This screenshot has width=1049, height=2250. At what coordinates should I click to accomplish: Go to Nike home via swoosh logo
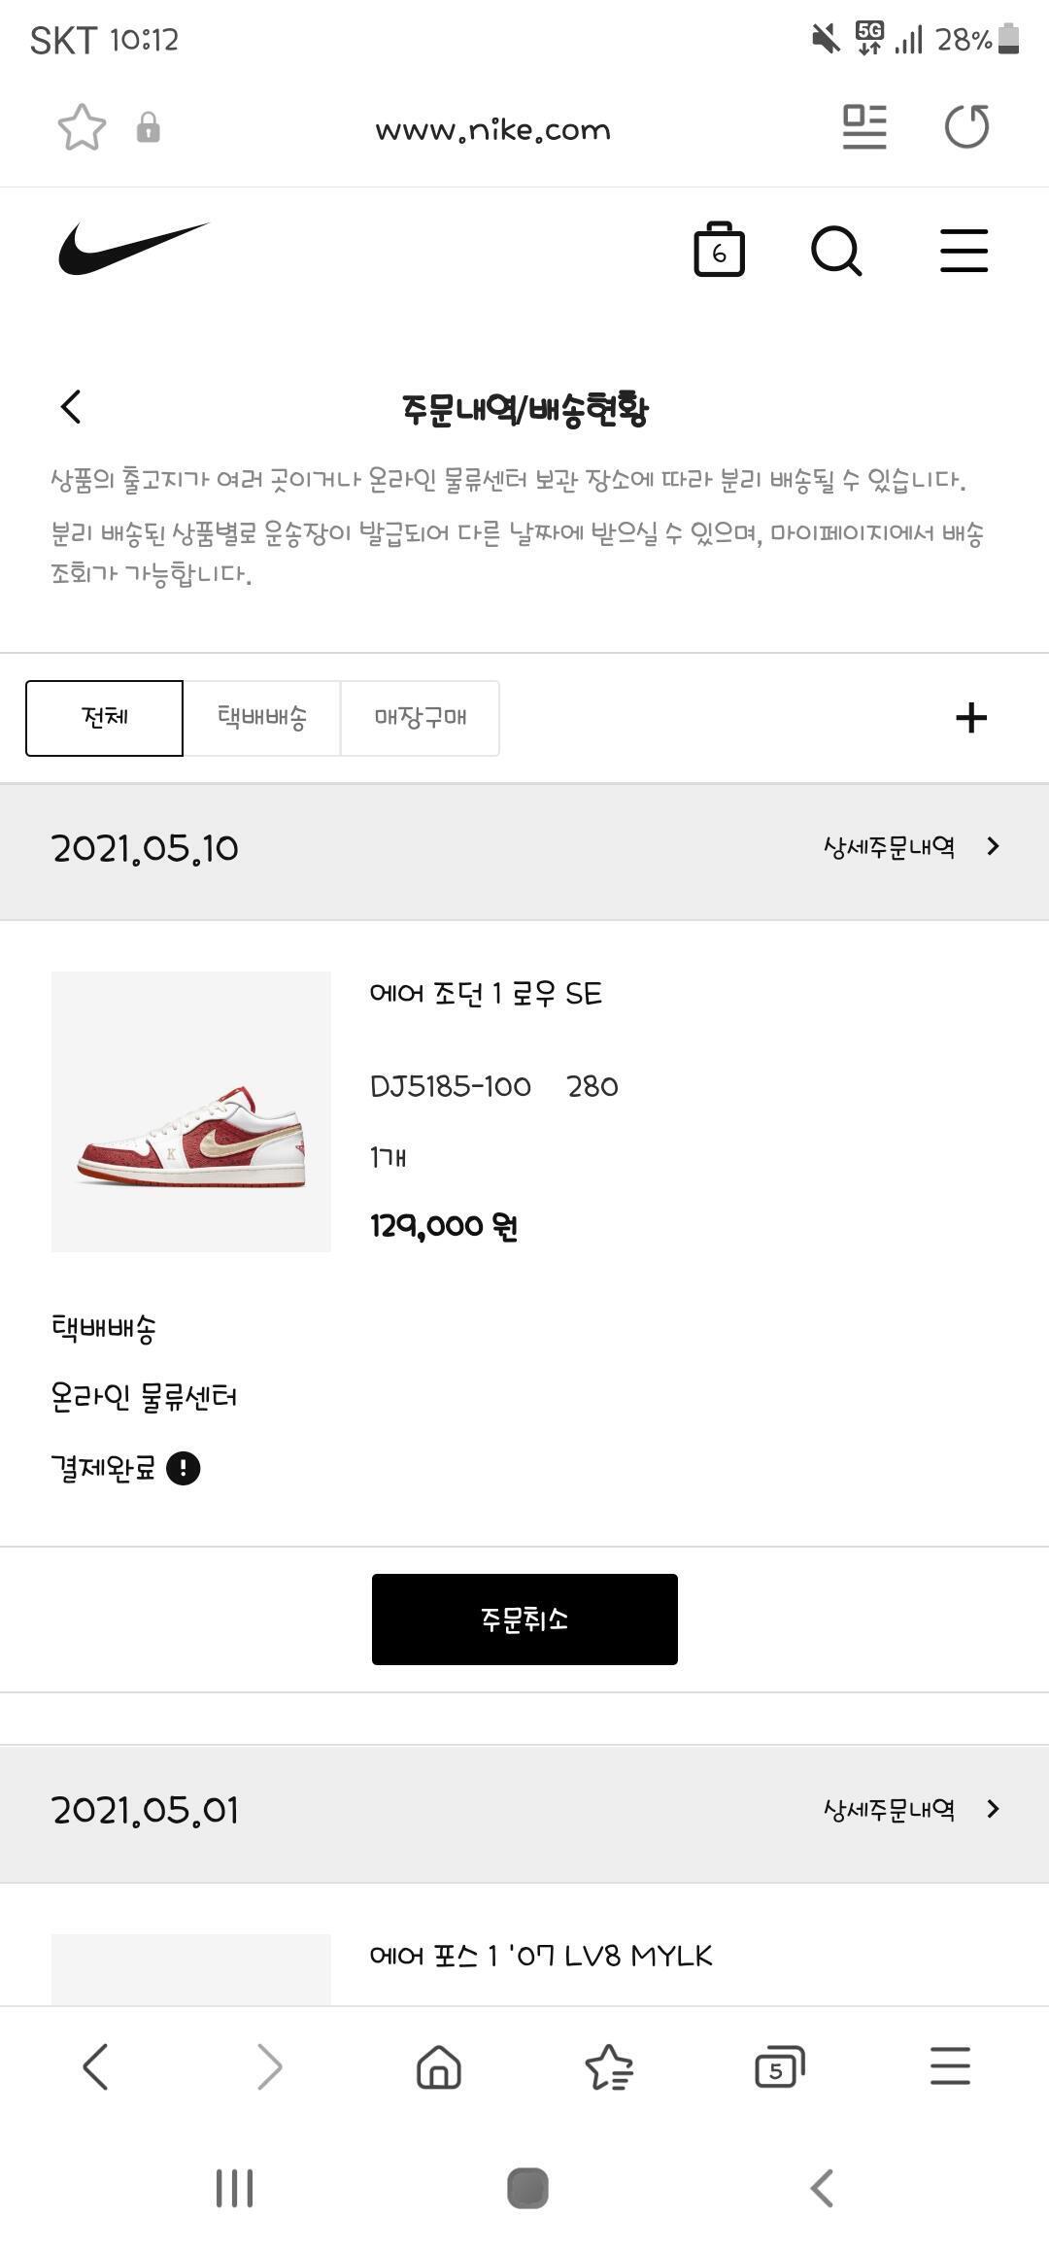[133, 249]
